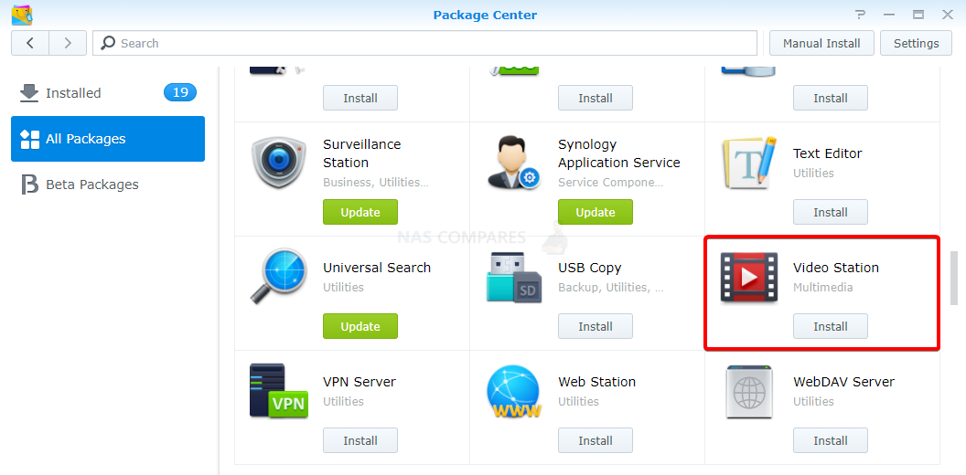Click the Multimedia category under Video Station
Image resolution: width=966 pixels, height=475 pixels.
823,288
